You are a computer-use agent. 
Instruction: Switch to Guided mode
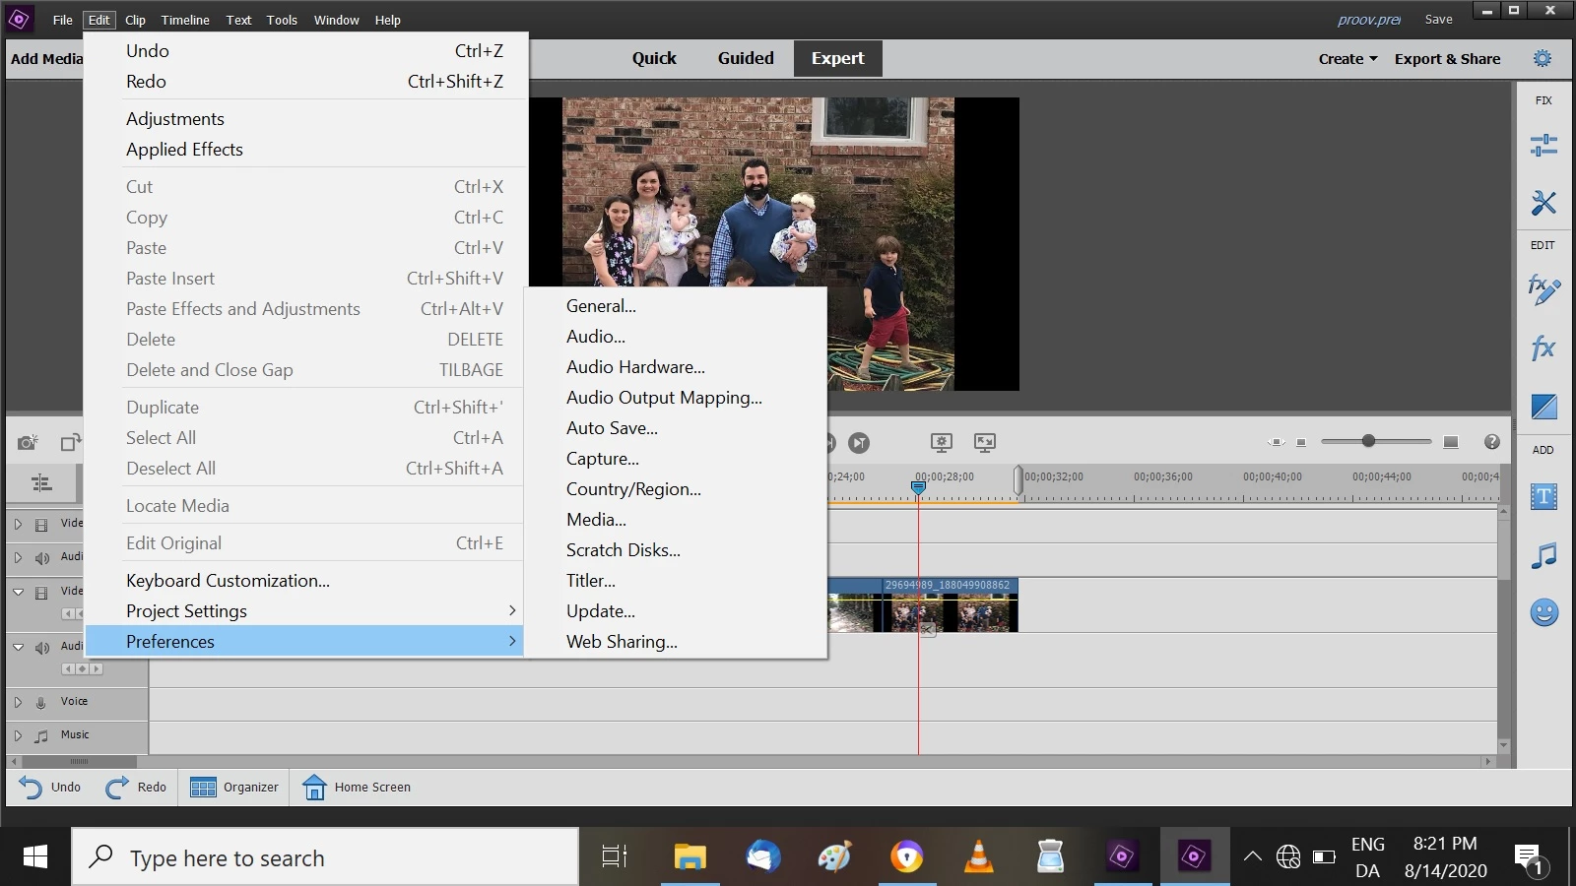pyautogui.click(x=746, y=58)
